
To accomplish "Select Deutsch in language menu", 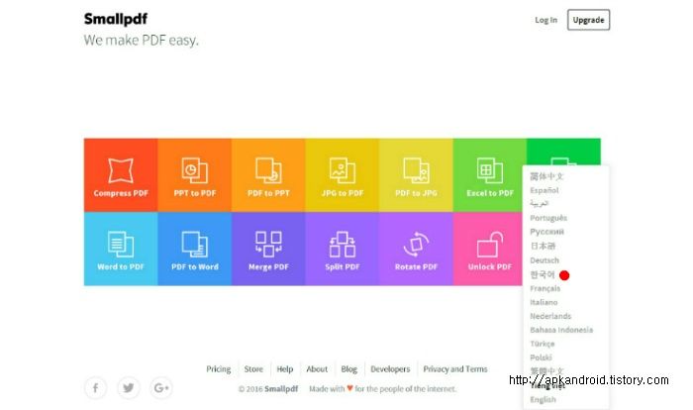I will 544,260.
